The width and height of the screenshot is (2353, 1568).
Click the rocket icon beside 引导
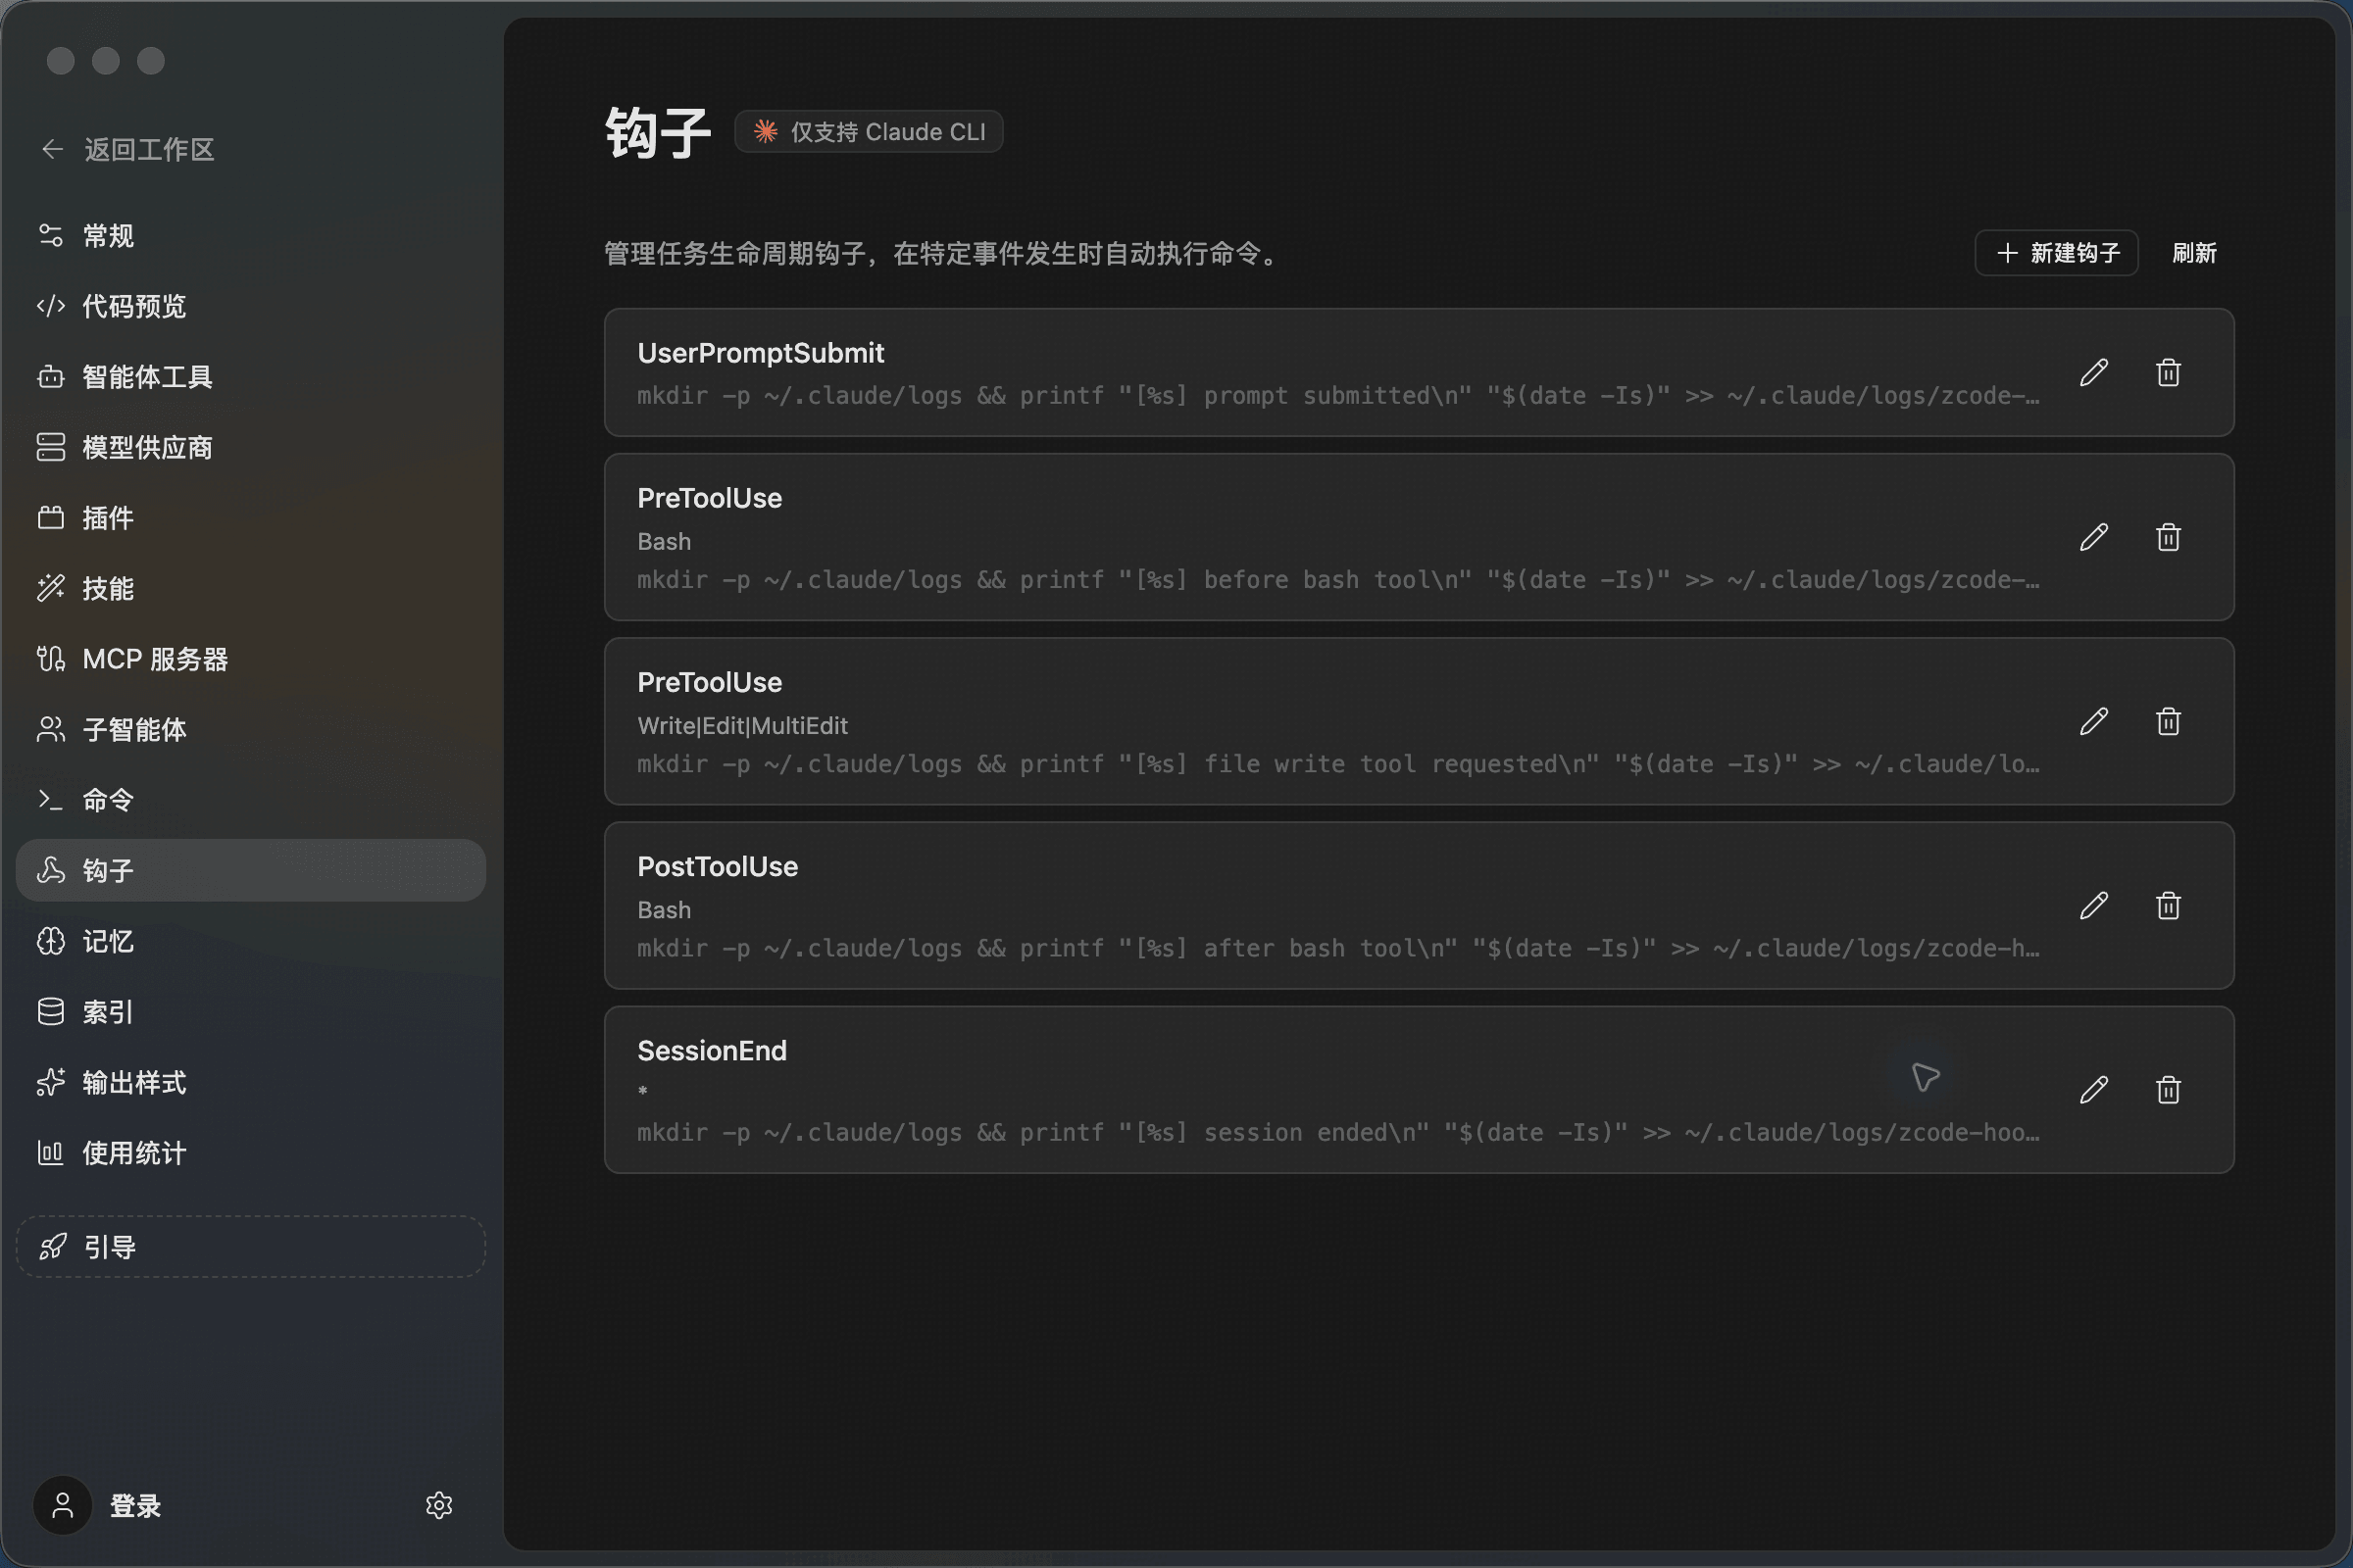[x=52, y=1247]
